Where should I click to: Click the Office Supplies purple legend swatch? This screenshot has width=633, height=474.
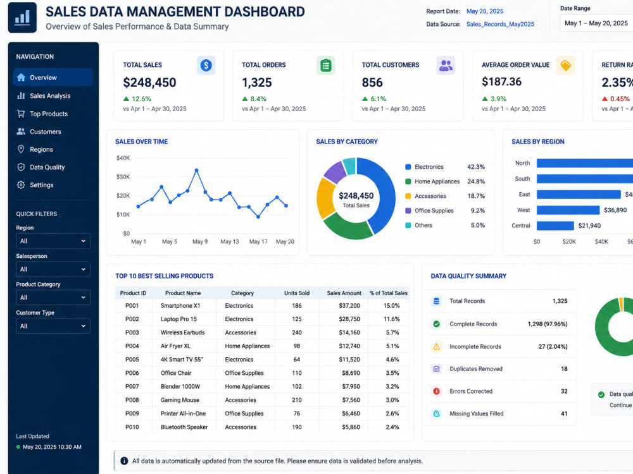[x=408, y=210]
